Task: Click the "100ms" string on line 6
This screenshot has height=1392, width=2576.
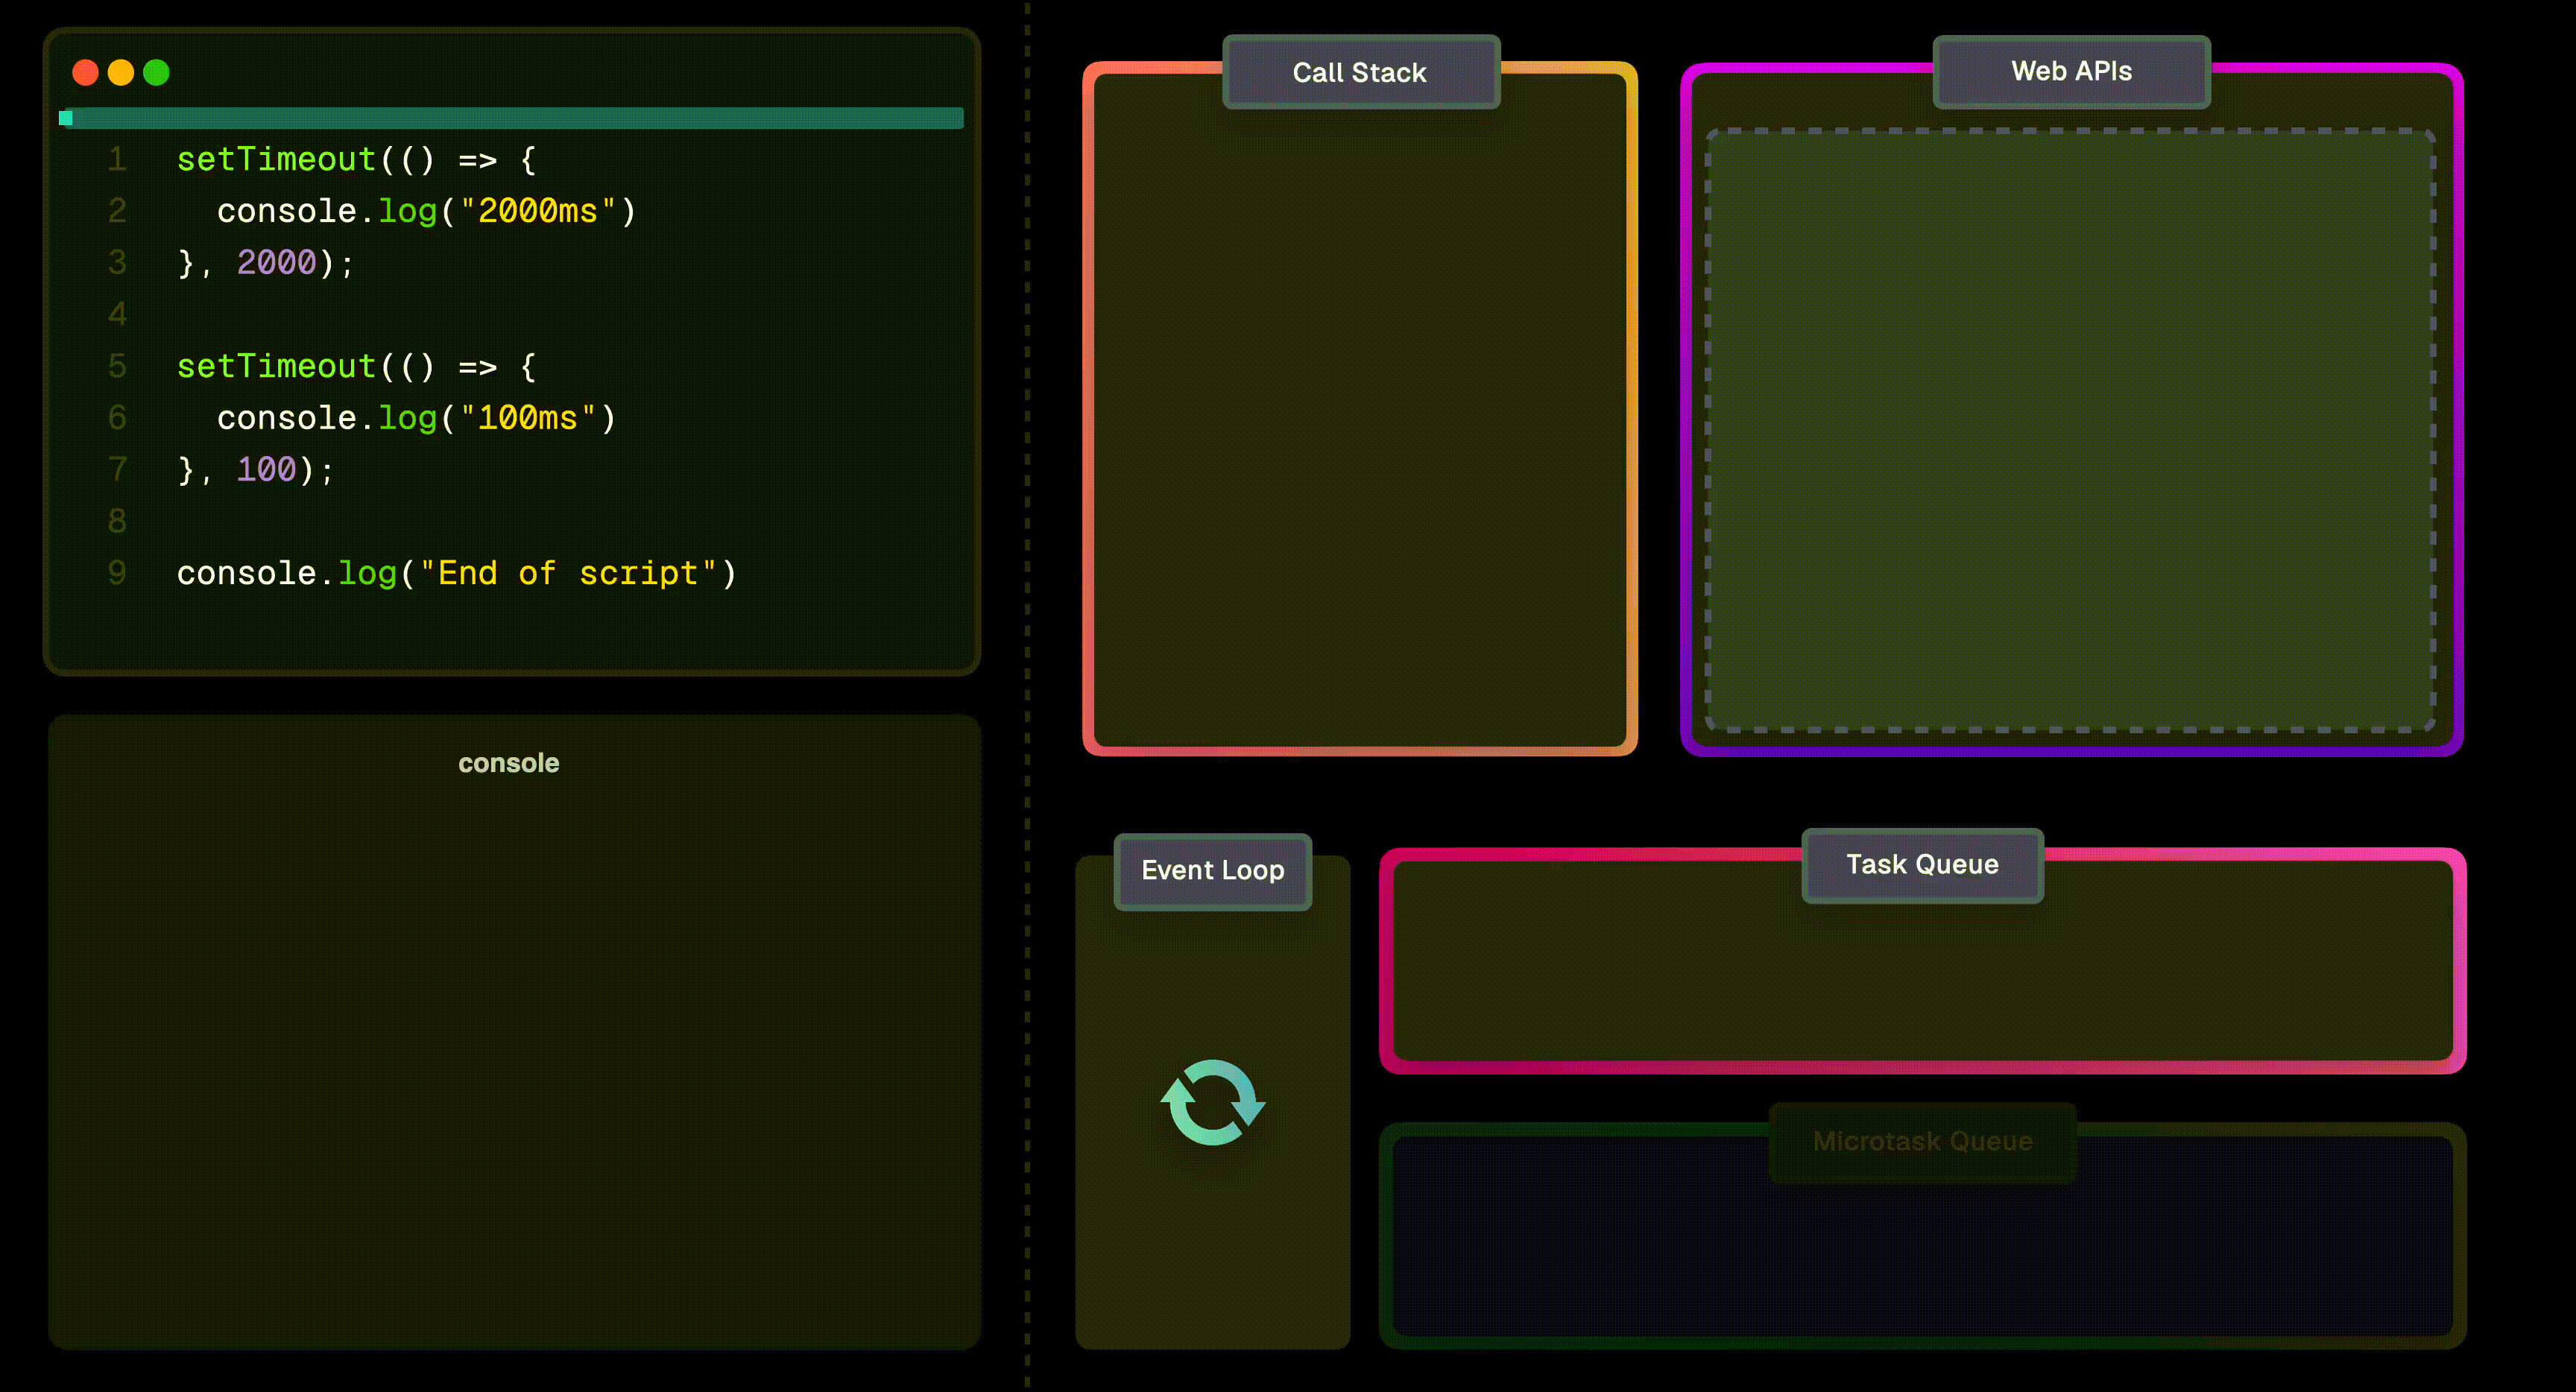Action: [527, 418]
